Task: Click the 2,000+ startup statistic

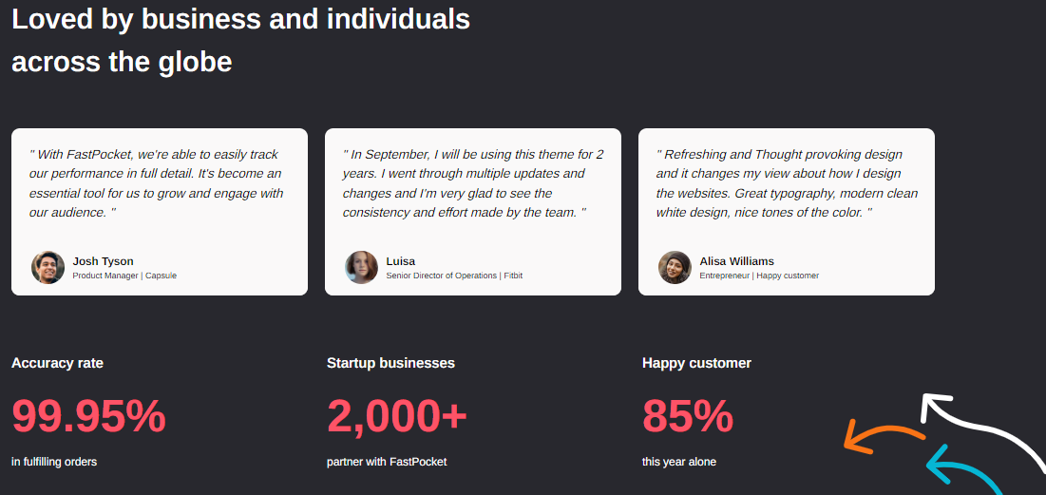Action: pyautogui.click(x=397, y=416)
